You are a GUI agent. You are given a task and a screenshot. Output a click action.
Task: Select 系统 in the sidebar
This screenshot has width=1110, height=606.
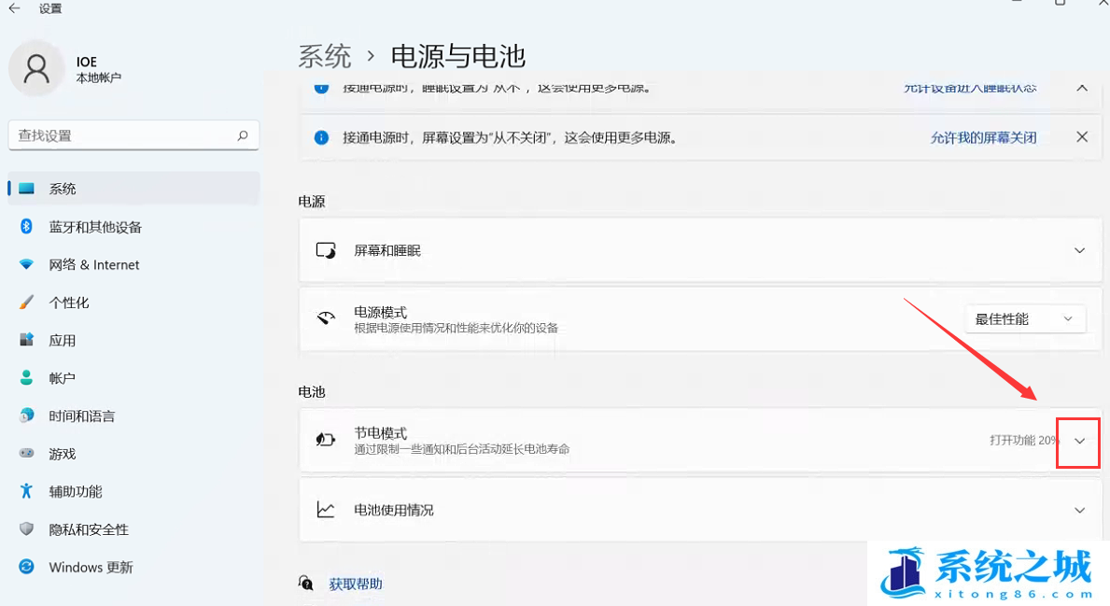63,189
